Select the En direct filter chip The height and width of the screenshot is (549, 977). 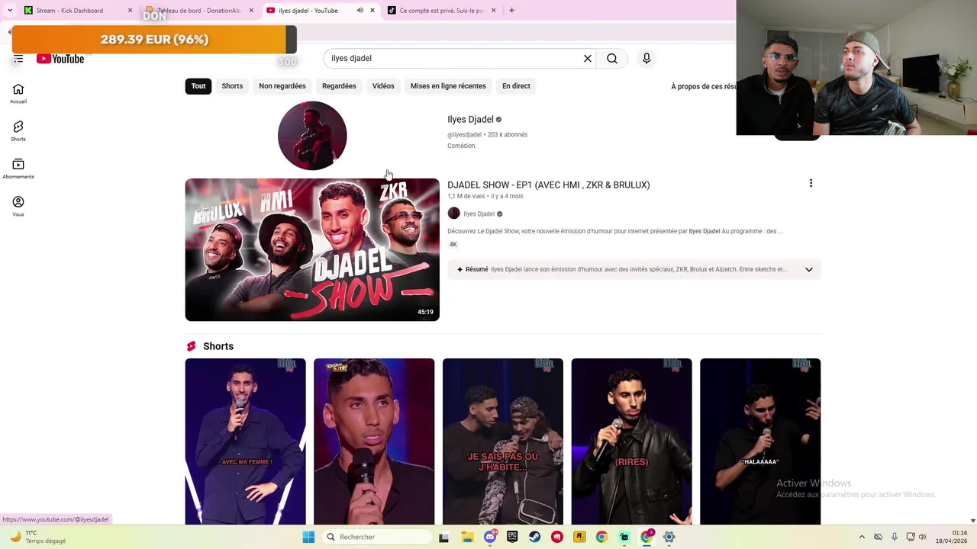point(516,86)
